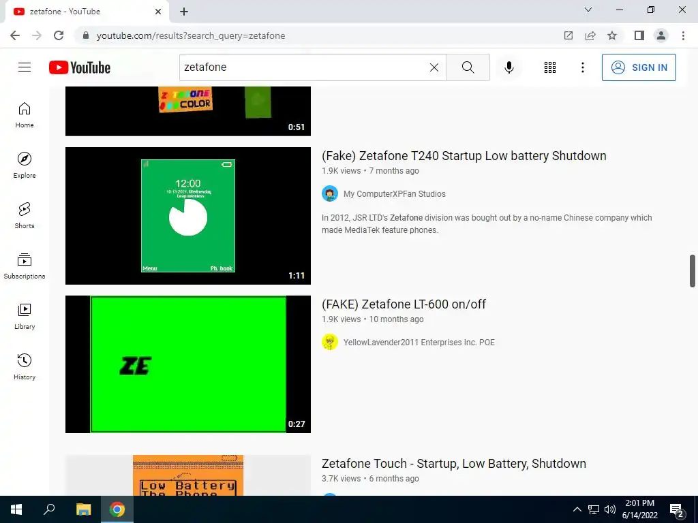Click the page vertical scrollbar thumb

coord(693,271)
